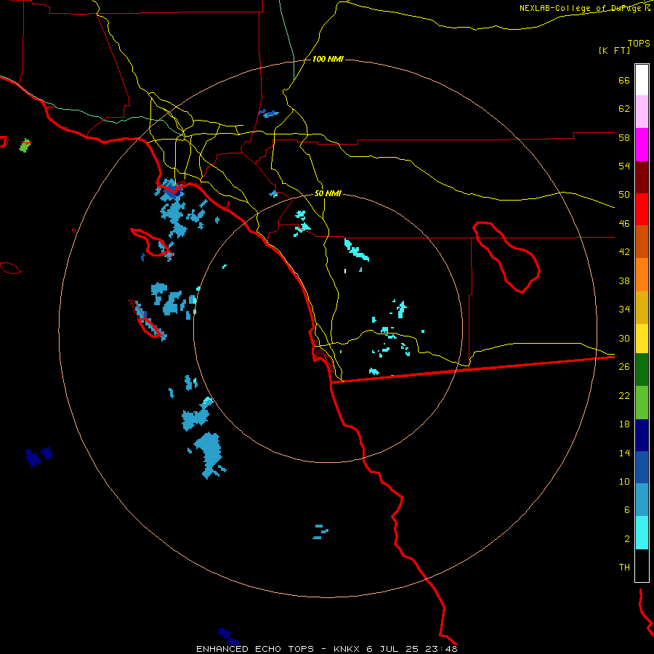Click the legend value "38"
Screen dimensions: 654x654
(624, 280)
